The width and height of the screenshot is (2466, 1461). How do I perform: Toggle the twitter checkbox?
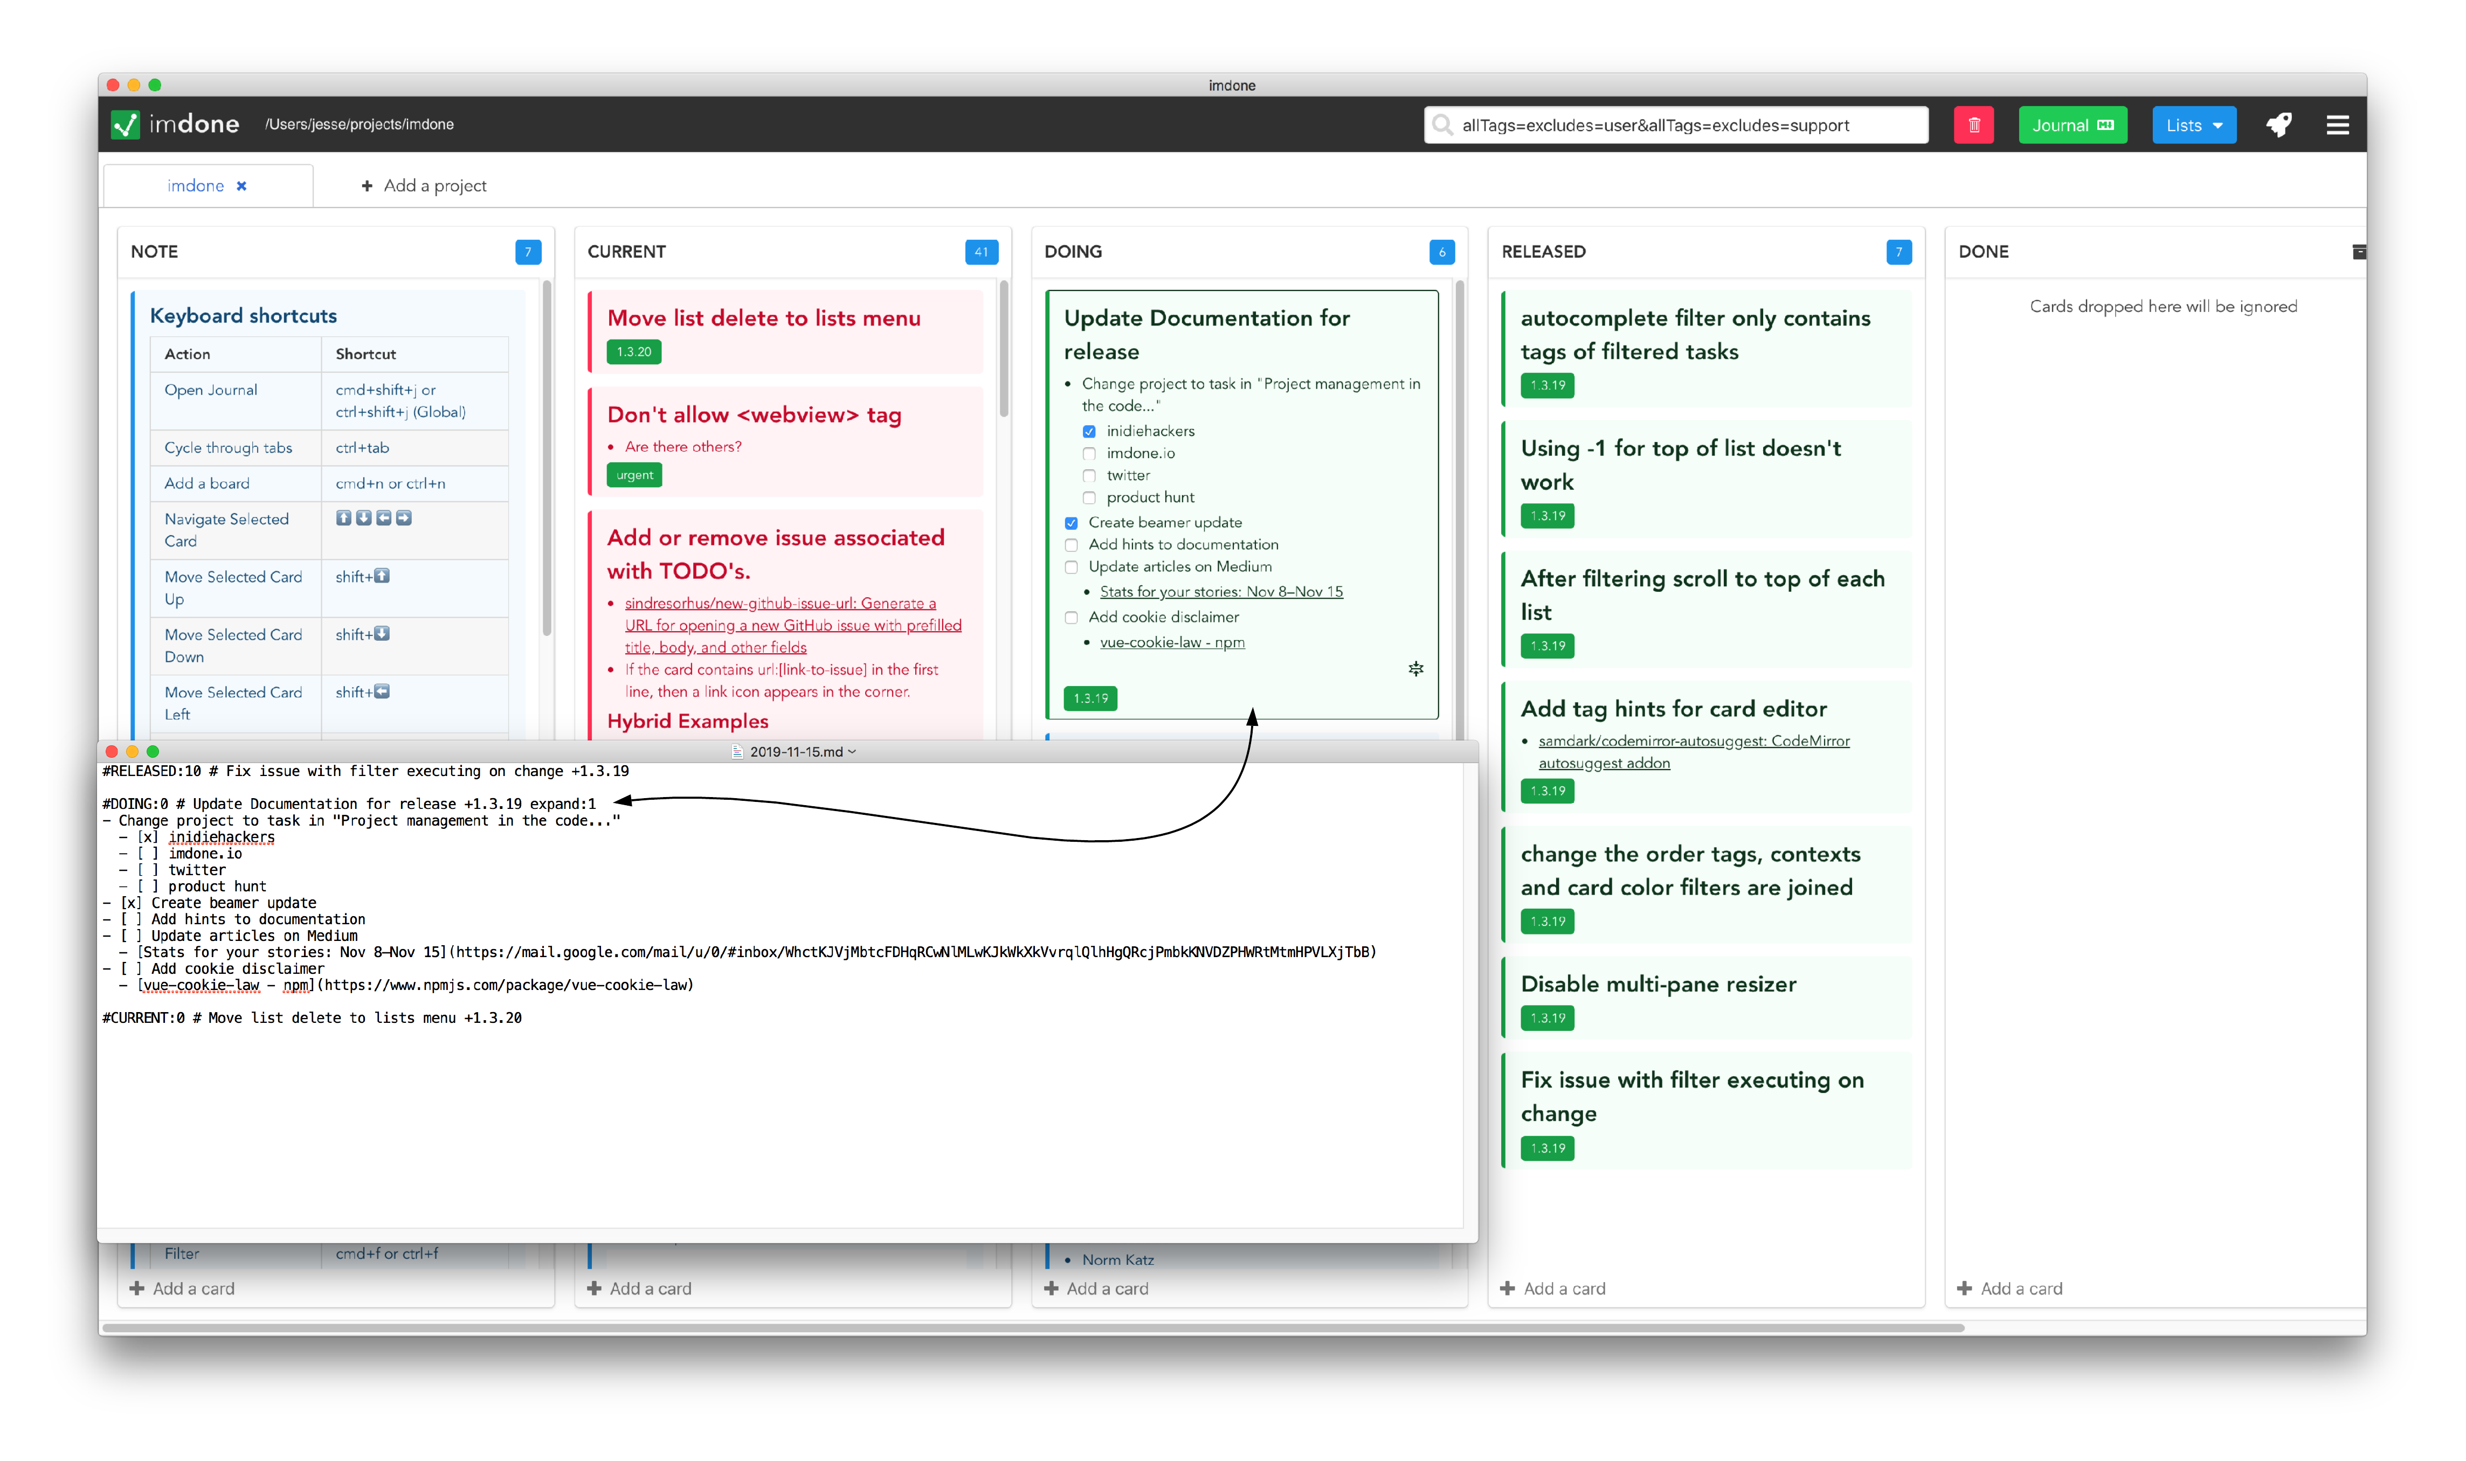point(1089,475)
